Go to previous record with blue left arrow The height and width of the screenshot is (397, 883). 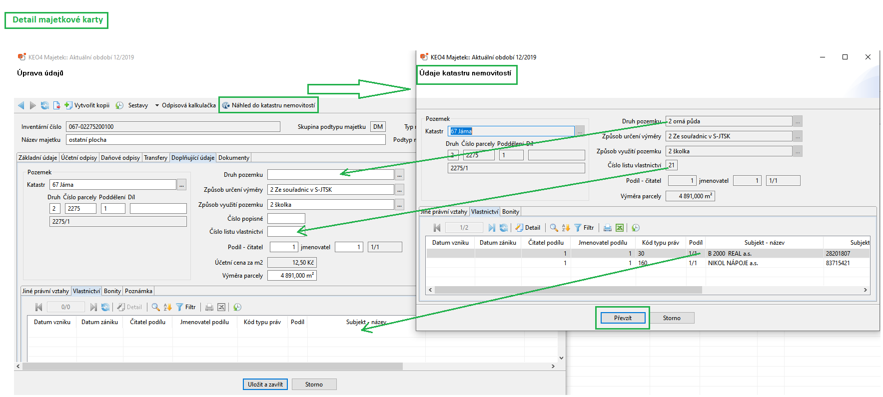coord(21,105)
